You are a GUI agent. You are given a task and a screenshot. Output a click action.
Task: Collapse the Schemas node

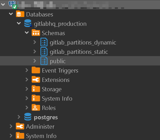[x=27, y=33]
